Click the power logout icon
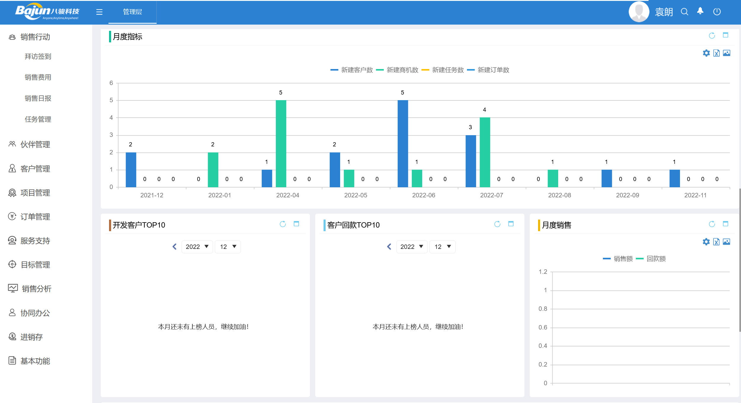Viewport: 741px width, 403px height. click(x=717, y=12)
